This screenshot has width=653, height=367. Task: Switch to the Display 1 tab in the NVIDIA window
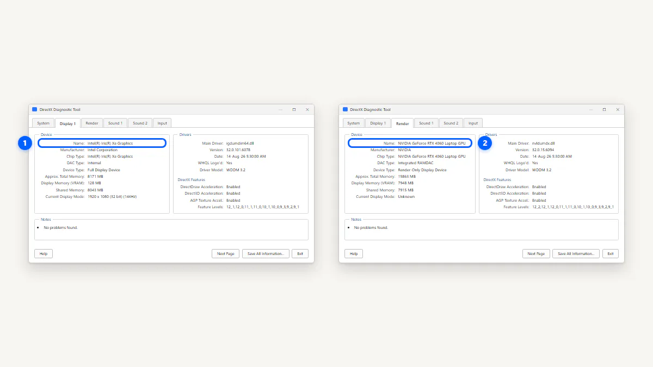(x=377, y=123)
